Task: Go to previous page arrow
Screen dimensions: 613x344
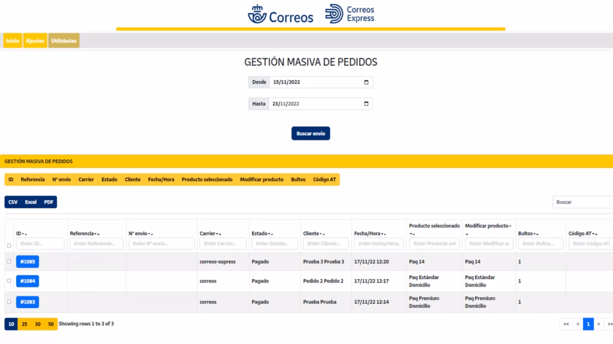Action: pos(578,324)
